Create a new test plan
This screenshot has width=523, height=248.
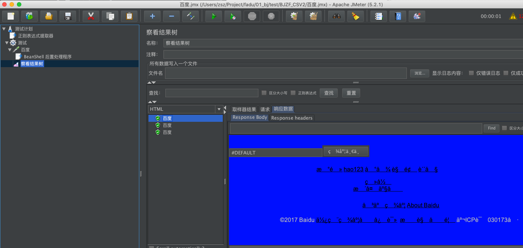pos(11,16)
